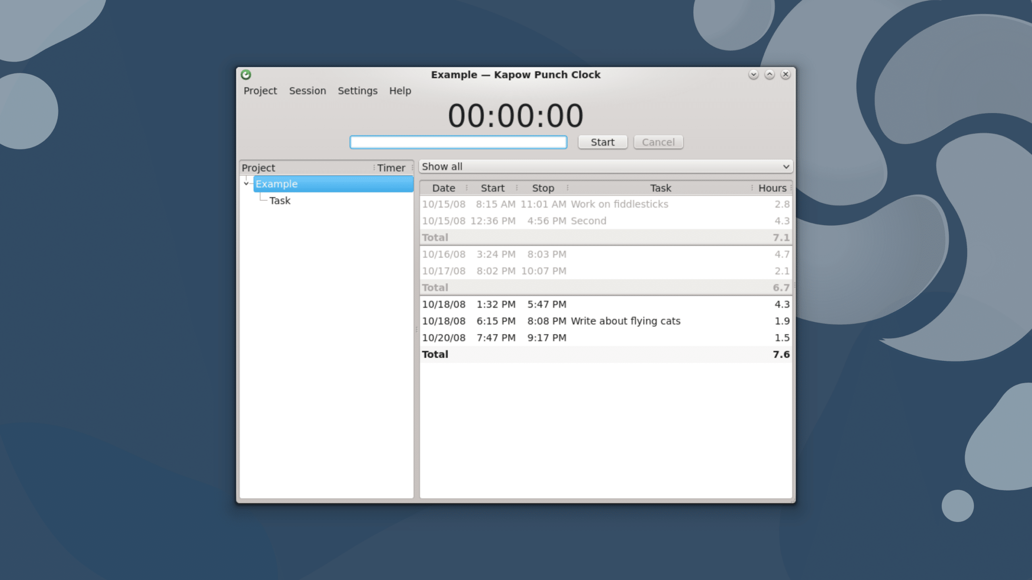Select the session with task Second
This screenshot has width=1032, height=580.
[606, 221]
